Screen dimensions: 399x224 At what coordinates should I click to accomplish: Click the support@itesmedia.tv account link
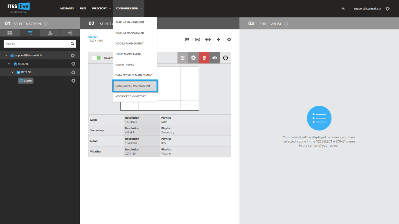coord(367,9)
